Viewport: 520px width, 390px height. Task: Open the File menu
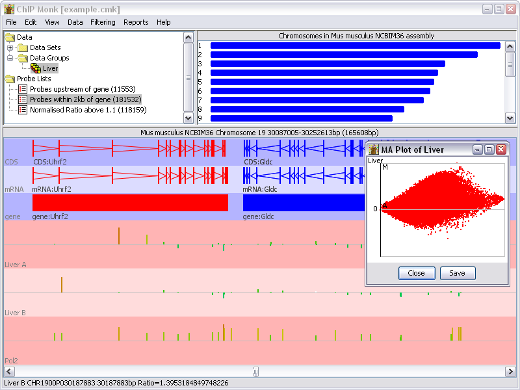coord(11,22)
